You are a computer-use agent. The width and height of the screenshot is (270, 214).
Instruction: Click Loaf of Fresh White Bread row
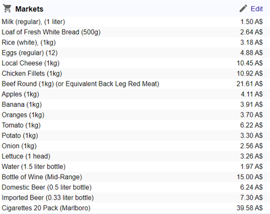[x=51, y=32]
